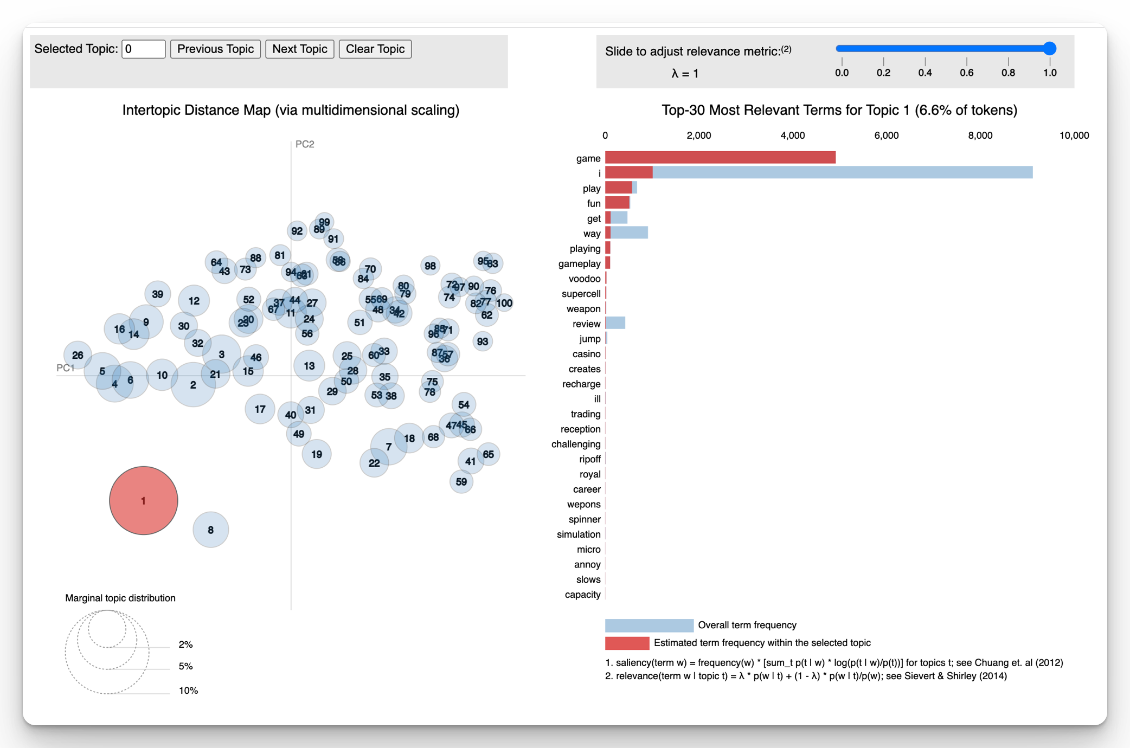Click the relevance metric slider handle
This screenshot has height=748, width=1130.
1049,49
